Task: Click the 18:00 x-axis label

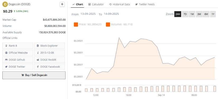Action: click(x=128, y=95)
